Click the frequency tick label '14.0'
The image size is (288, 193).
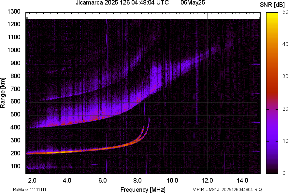point(242,180)
